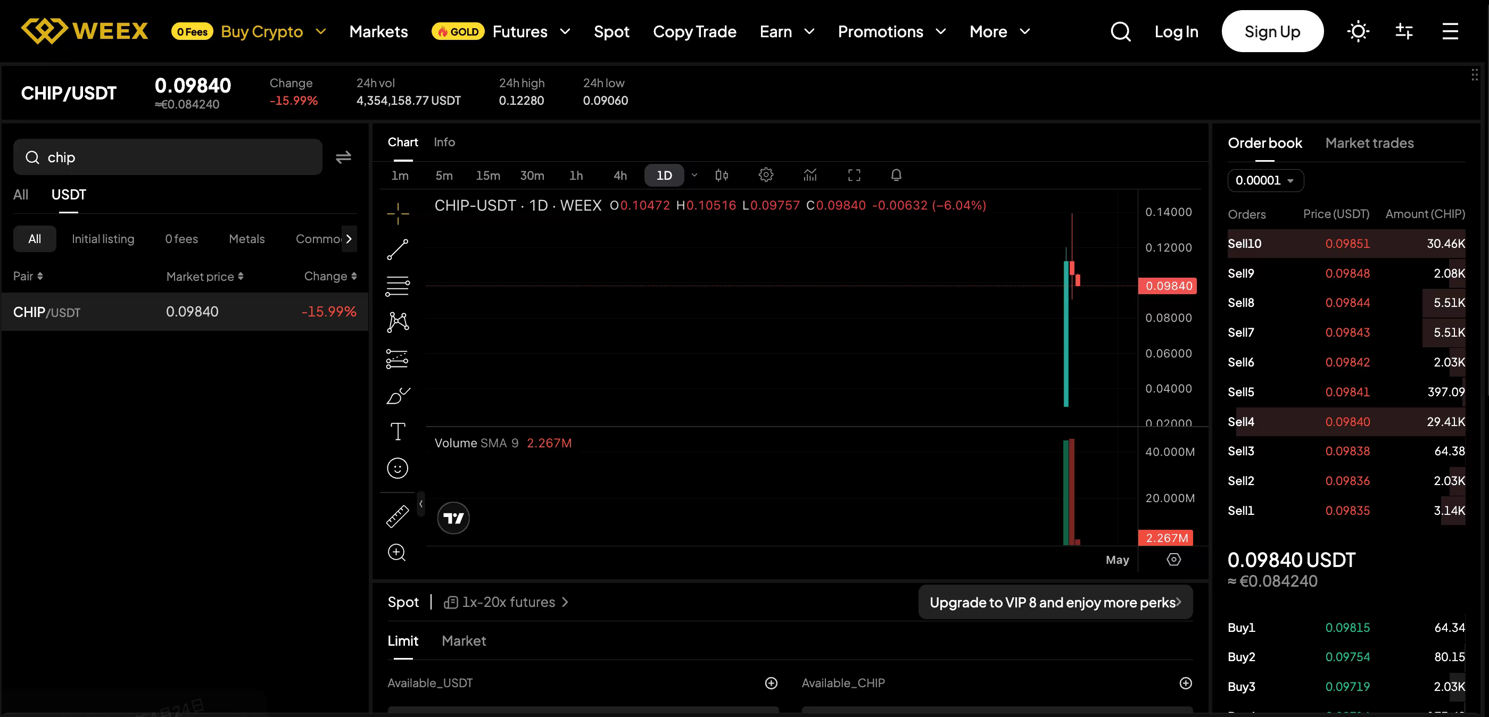
Task: Click Upgrade to VIP 8 banner
Action: (x=1055, y=602)
